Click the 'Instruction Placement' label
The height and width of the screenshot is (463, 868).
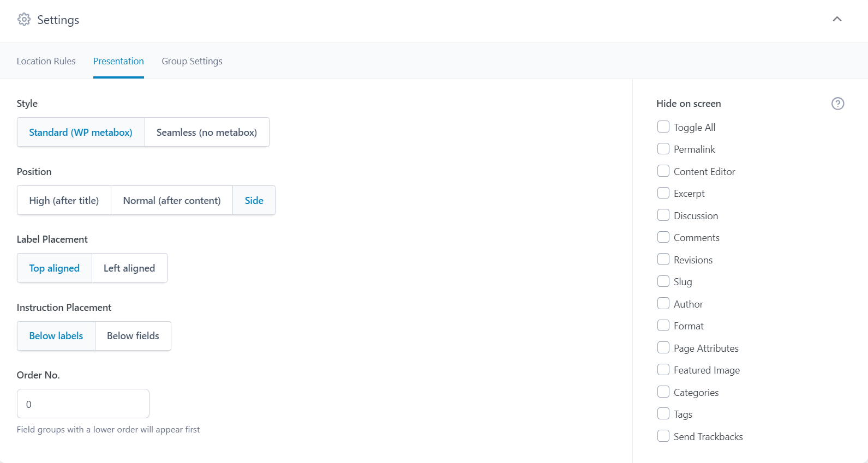(x=64, y=308)
